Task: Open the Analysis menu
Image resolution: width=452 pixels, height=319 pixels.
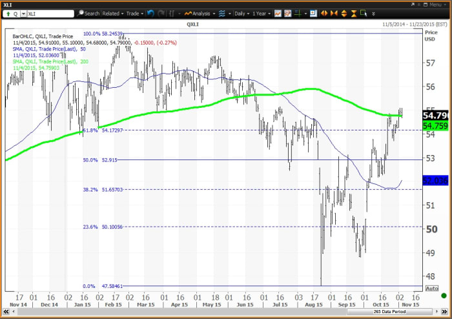Action: point(200,14)
